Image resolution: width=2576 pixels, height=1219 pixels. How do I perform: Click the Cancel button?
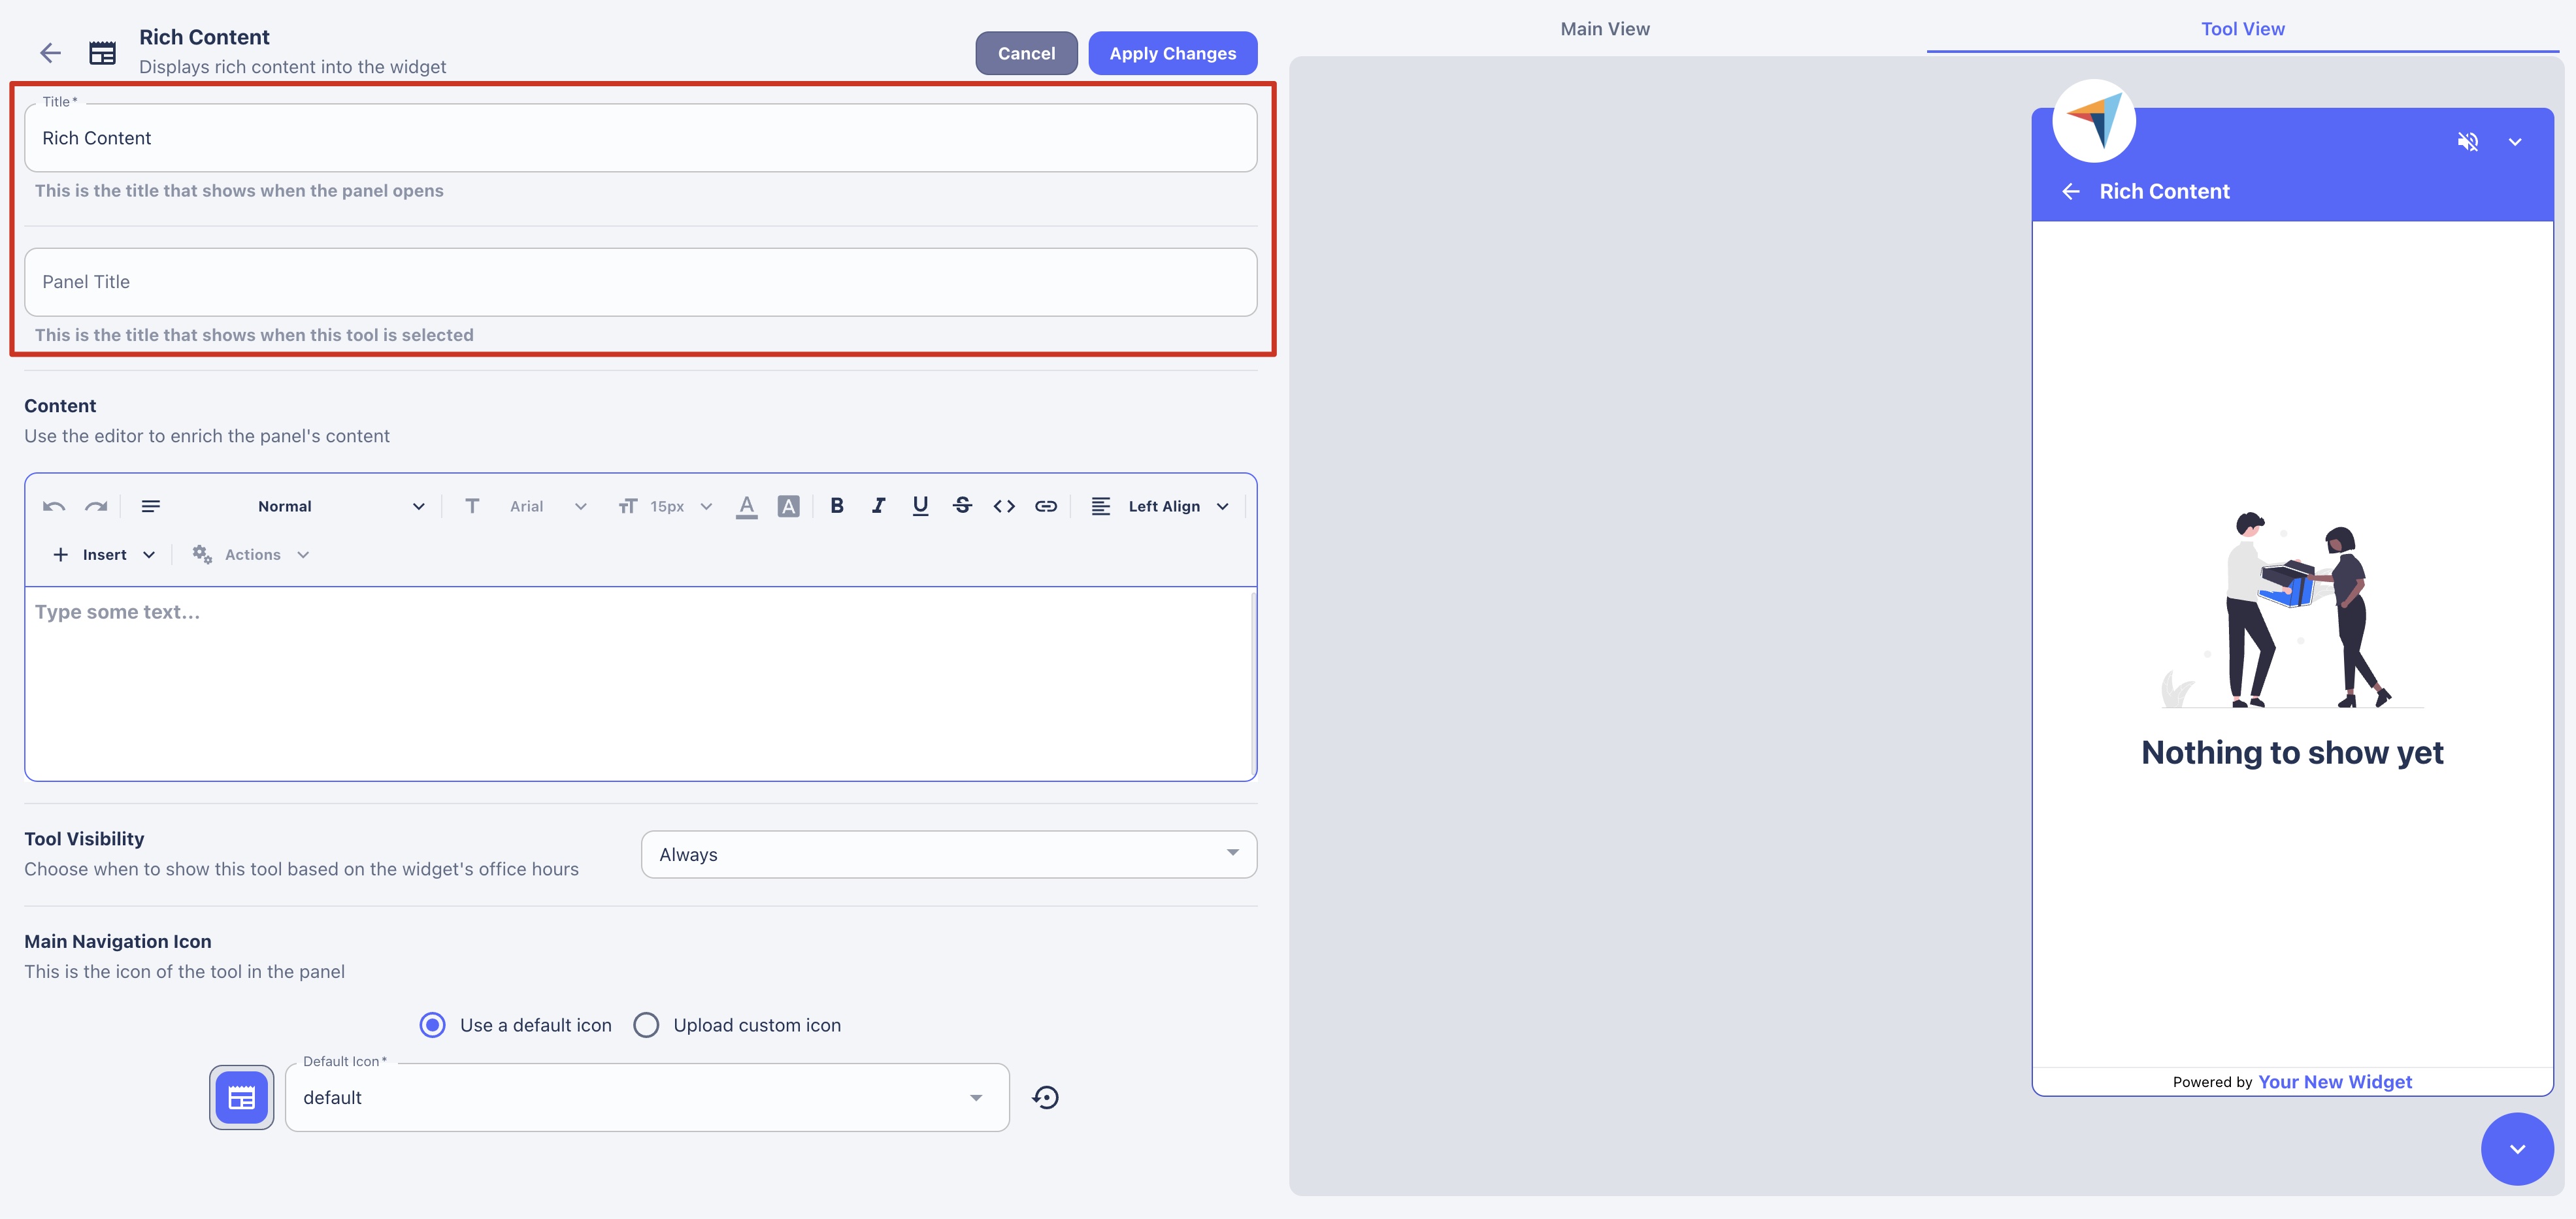coord(1026,53)
